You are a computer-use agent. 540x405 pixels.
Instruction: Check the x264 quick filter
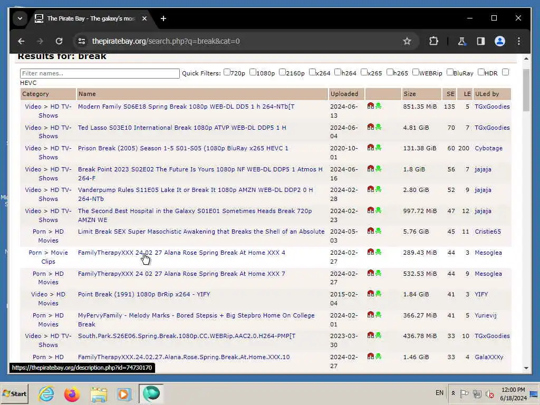coord(312,72)
